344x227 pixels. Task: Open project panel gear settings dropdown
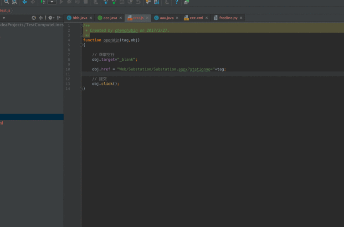pos(51,18)
